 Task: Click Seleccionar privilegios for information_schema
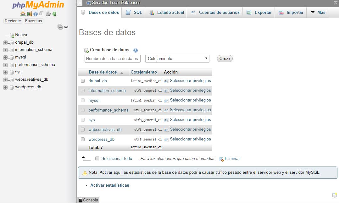pos(190,91)
